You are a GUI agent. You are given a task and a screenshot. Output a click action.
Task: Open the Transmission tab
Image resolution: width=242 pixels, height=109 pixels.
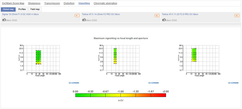click(x=52, y=3)
